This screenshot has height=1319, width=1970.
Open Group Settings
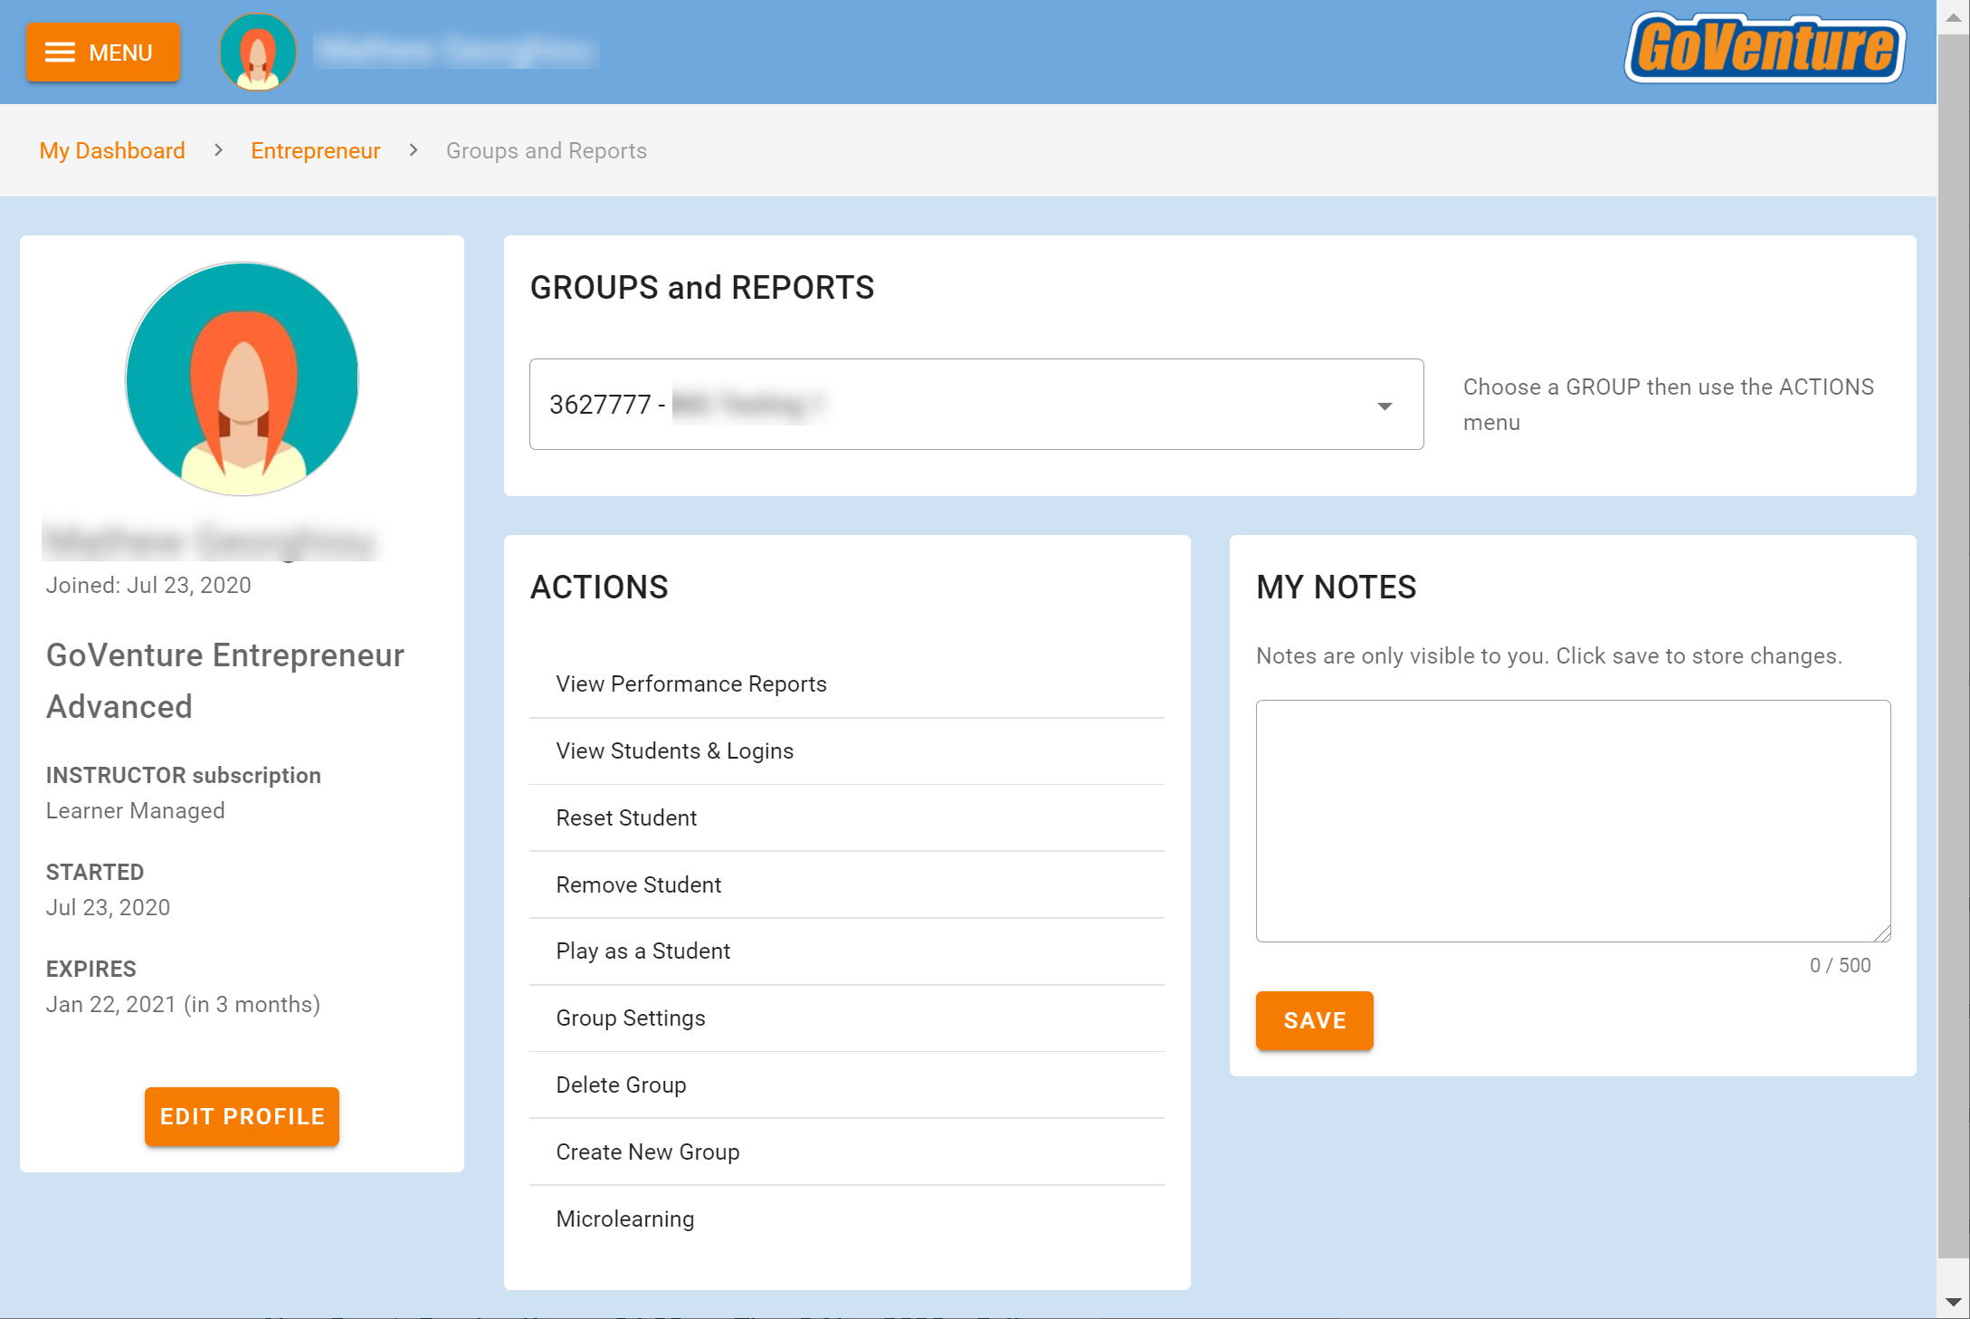tap(630, 1018)
